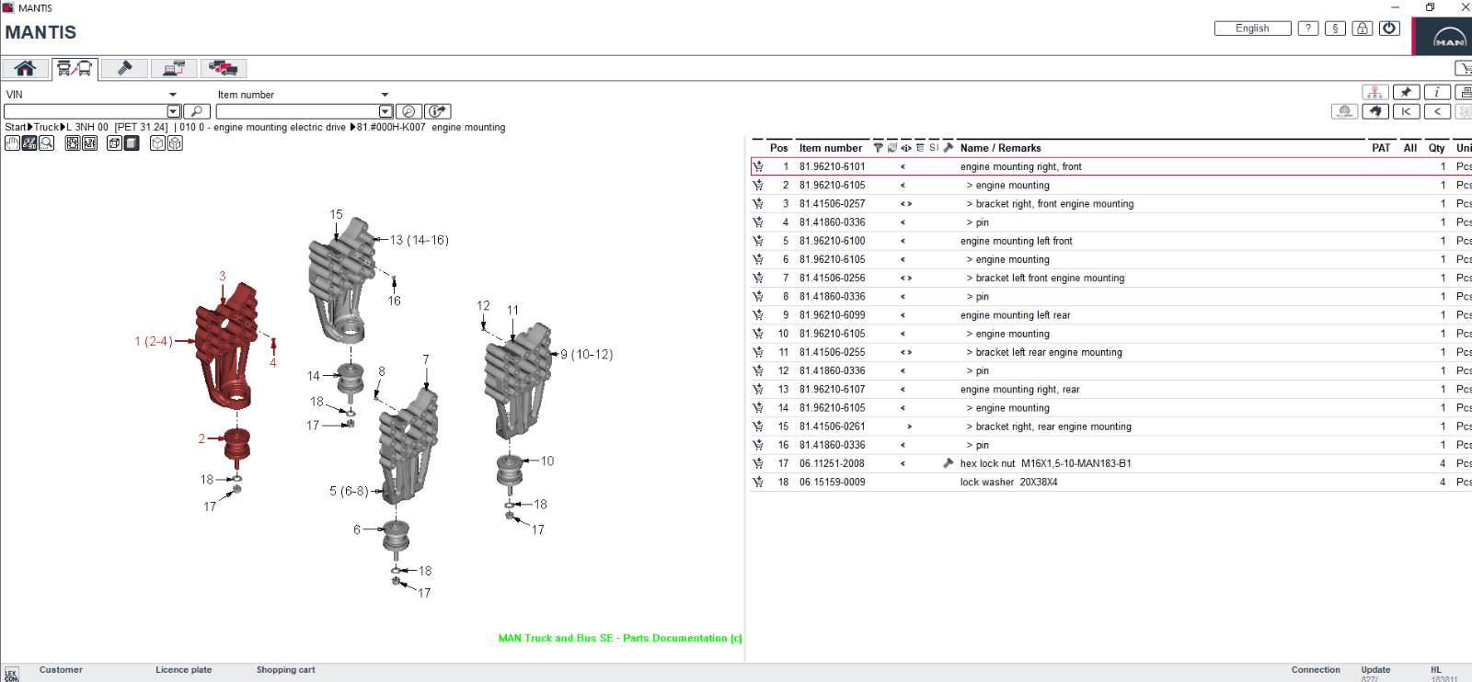The width and height of the screenshot is (1472, 682).
Task: Open help with the question mark button
Action: (x=1307, y=28)
